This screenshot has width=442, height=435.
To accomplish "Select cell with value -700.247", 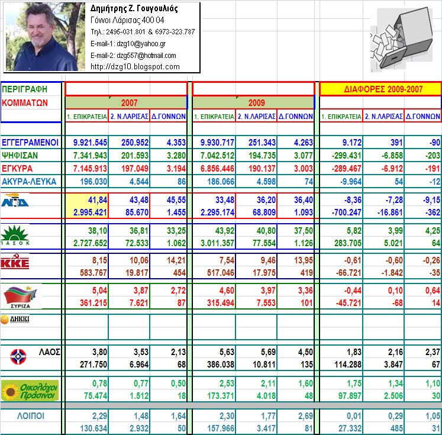I will pos(341,212).
